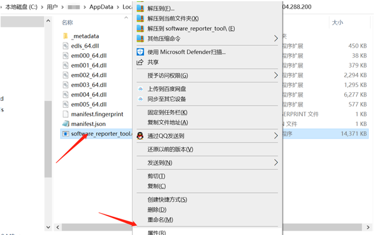
Task: Click the 共享 share icon
Action: [x=140, y=62]
